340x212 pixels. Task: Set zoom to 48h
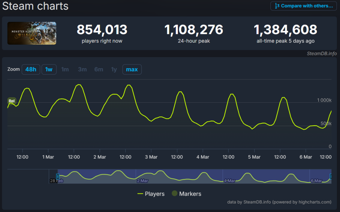tap(31, 69)
